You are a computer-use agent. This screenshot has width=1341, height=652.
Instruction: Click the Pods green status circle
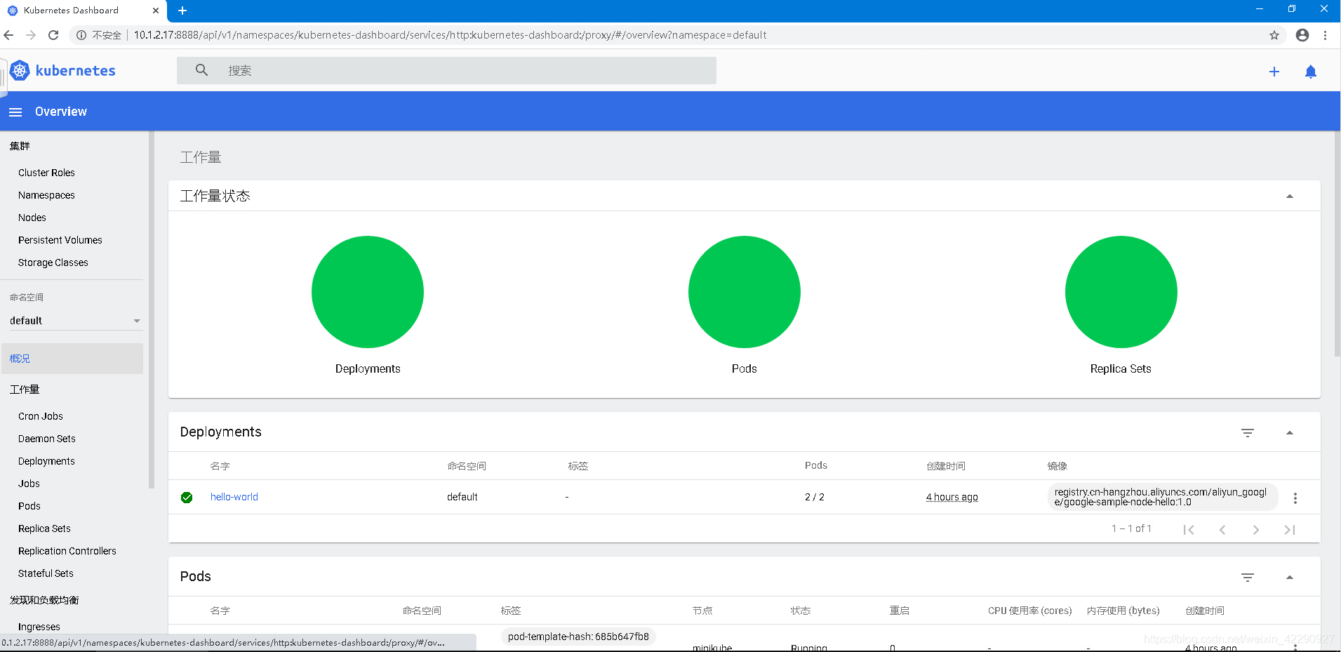point(745,292)
